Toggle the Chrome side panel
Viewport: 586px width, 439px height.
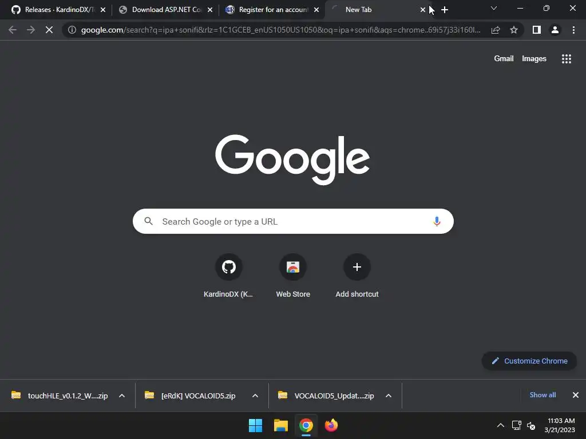click(537, 30)
